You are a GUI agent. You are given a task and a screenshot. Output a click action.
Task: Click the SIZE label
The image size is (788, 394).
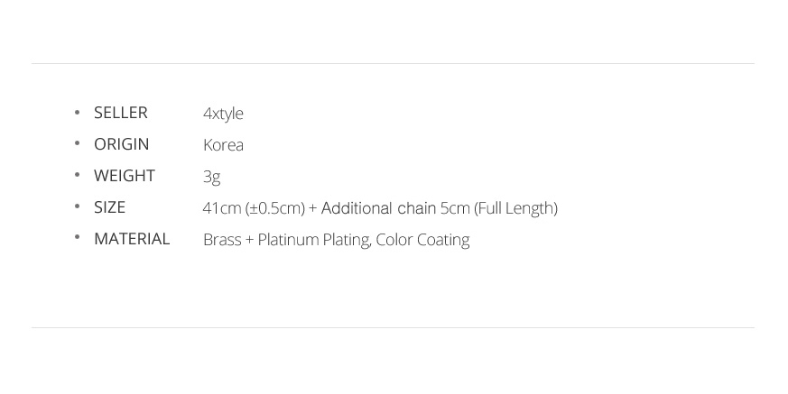coord(109,207)
